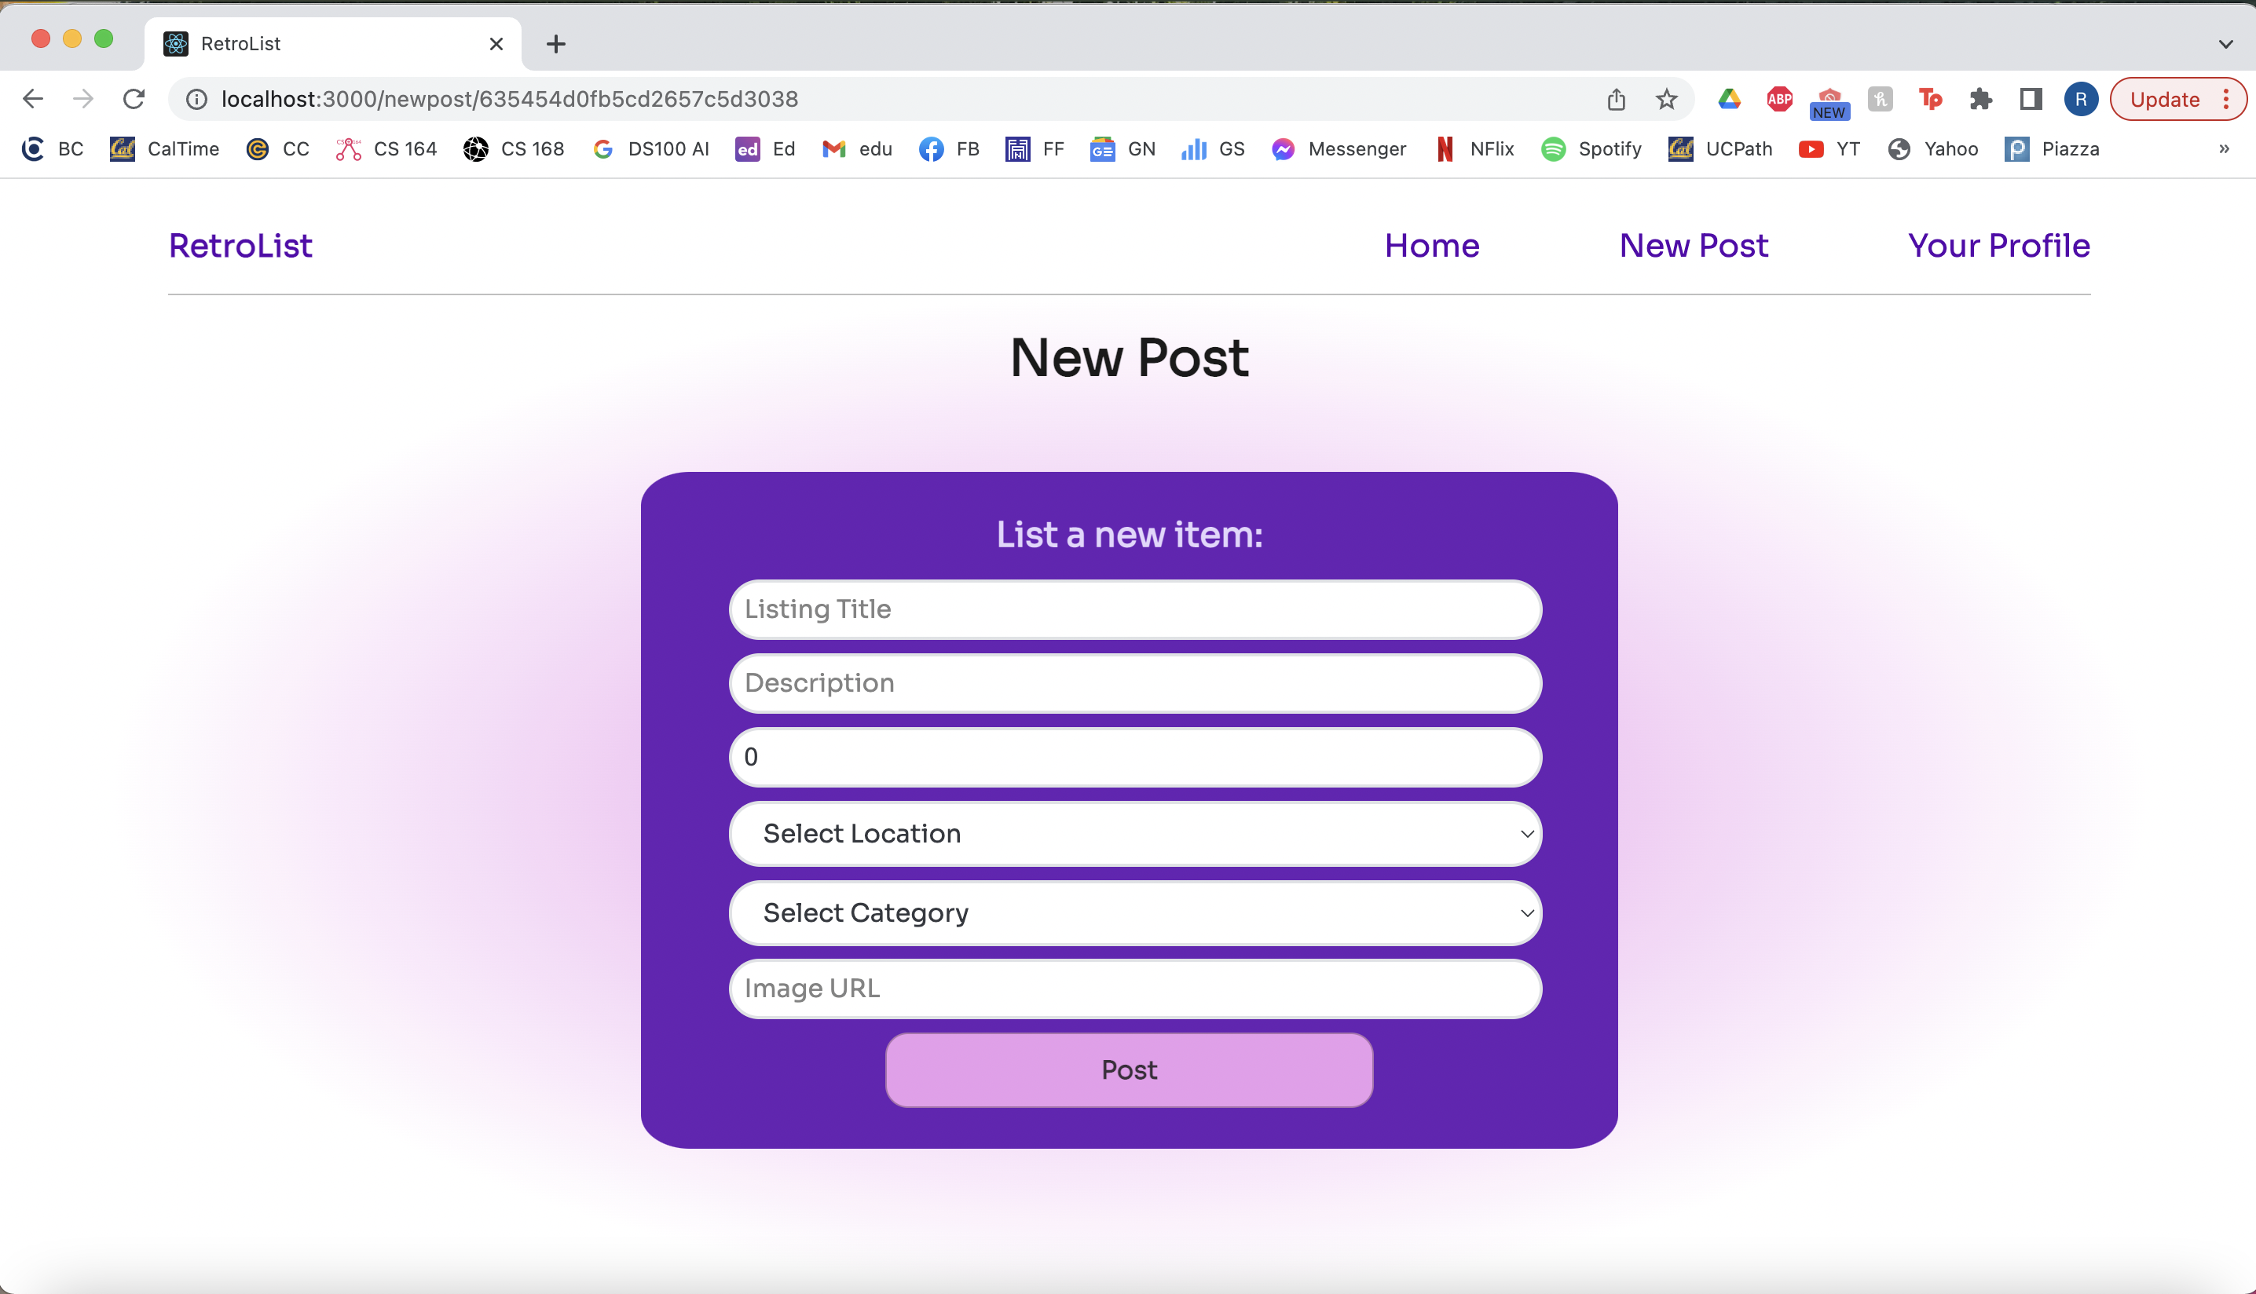Open a new browser tab
This screenshot has width=2256, height=1294.
click(555, 43)
